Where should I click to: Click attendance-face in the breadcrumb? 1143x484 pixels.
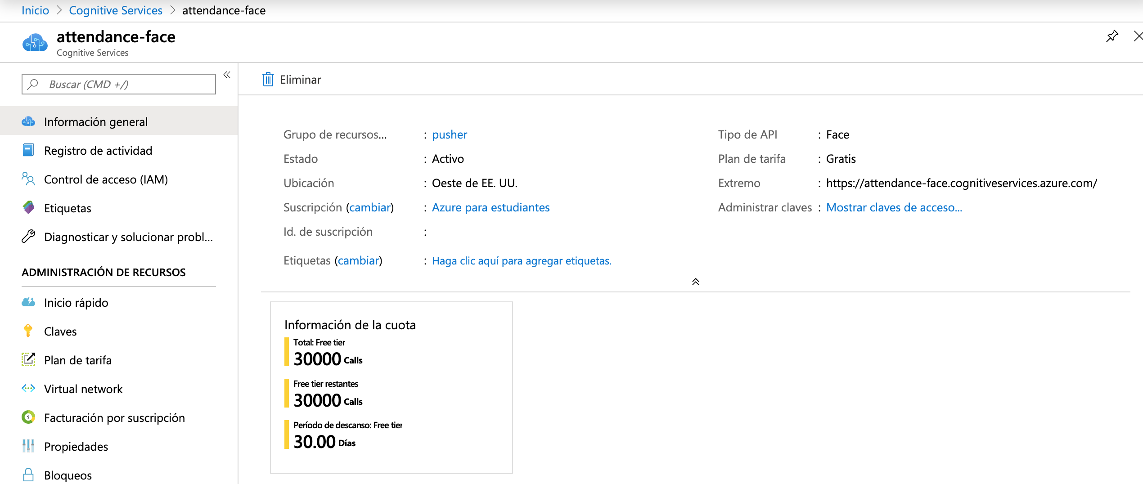[x=224, y=10]
